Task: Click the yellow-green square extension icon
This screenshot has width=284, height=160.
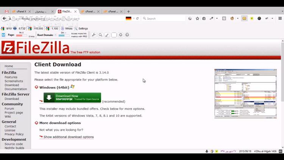Action: pyautogui.click(x=252, y=19)
